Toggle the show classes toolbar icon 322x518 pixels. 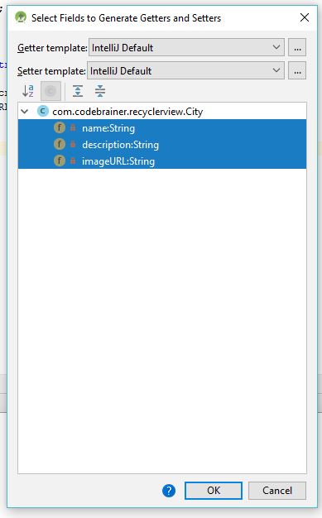pos(50,91)
